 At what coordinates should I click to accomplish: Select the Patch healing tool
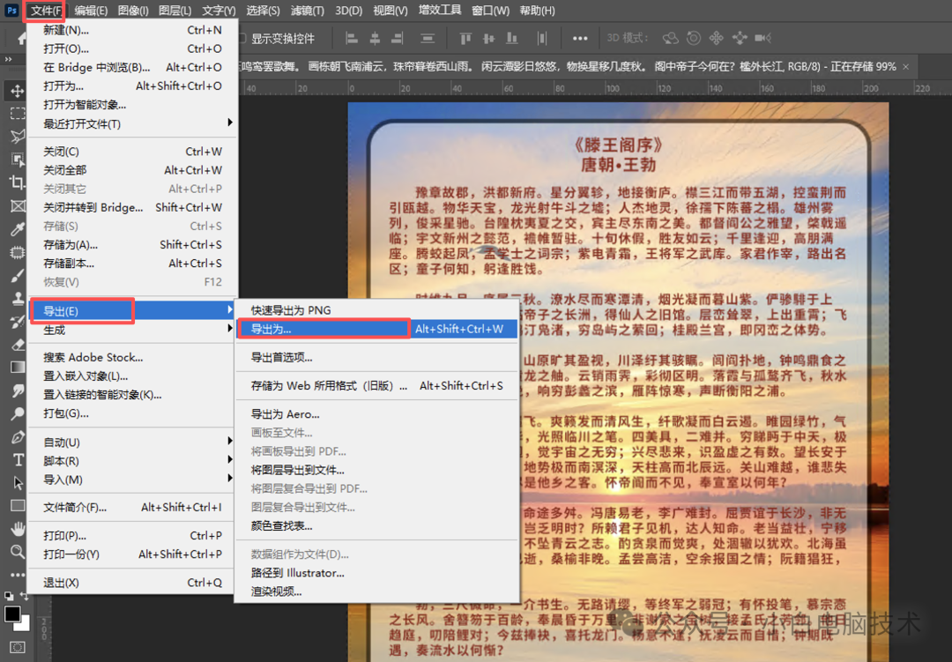[x=17, y=252]
